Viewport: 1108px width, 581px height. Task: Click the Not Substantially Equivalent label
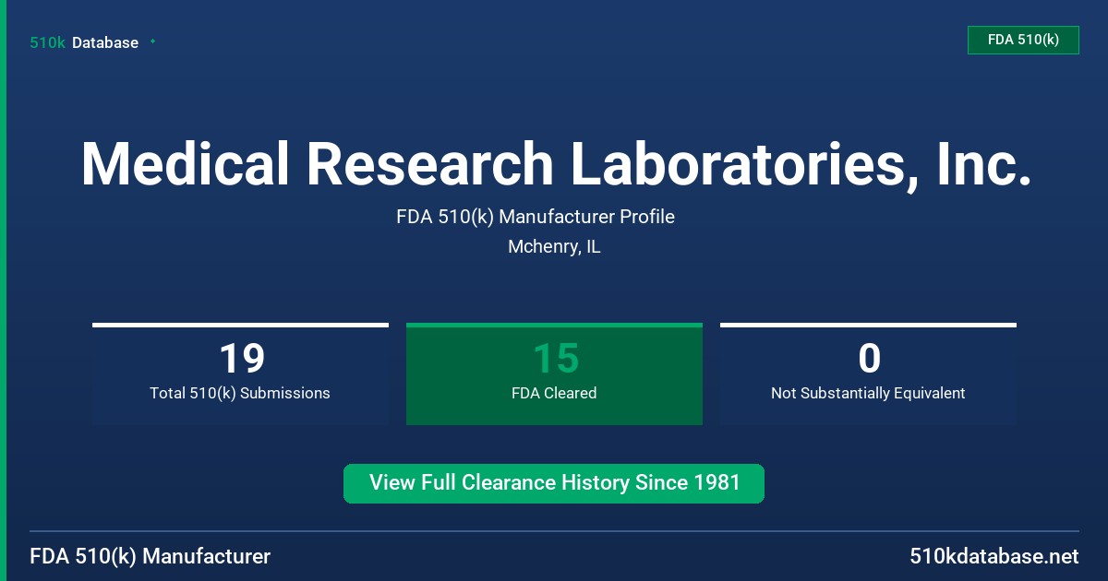868,393
